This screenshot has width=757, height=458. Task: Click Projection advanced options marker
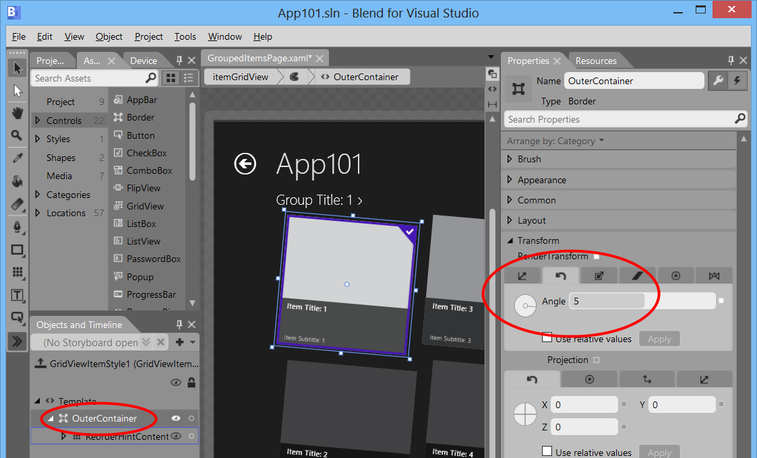point(597,360)
